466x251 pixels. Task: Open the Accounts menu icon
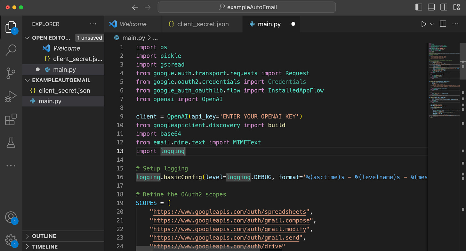11,217
